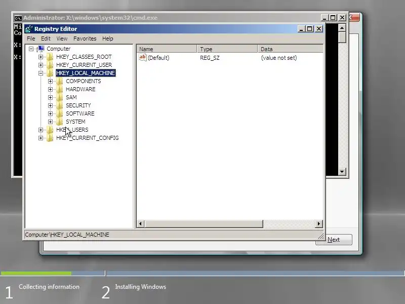Image resolution: width=405 pixels, height=304 pixels.
Task: Click the Name column header
Action: 167,49
